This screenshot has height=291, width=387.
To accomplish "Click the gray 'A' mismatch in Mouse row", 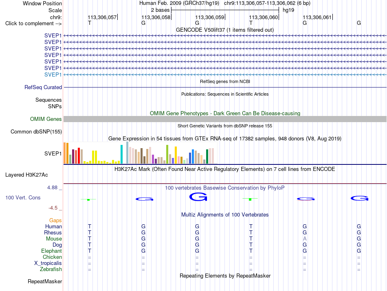I will [305, 239].
